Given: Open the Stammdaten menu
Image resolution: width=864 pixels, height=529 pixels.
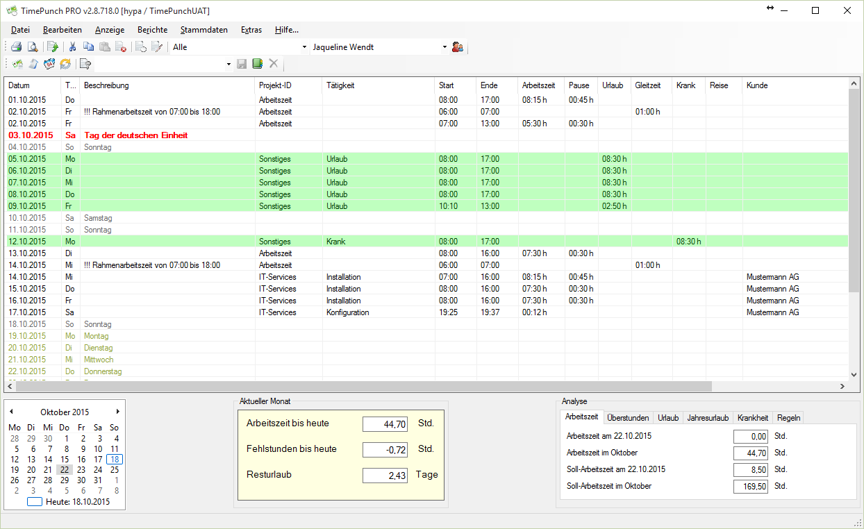Looking at the screenshot, I should click(203, 30).
